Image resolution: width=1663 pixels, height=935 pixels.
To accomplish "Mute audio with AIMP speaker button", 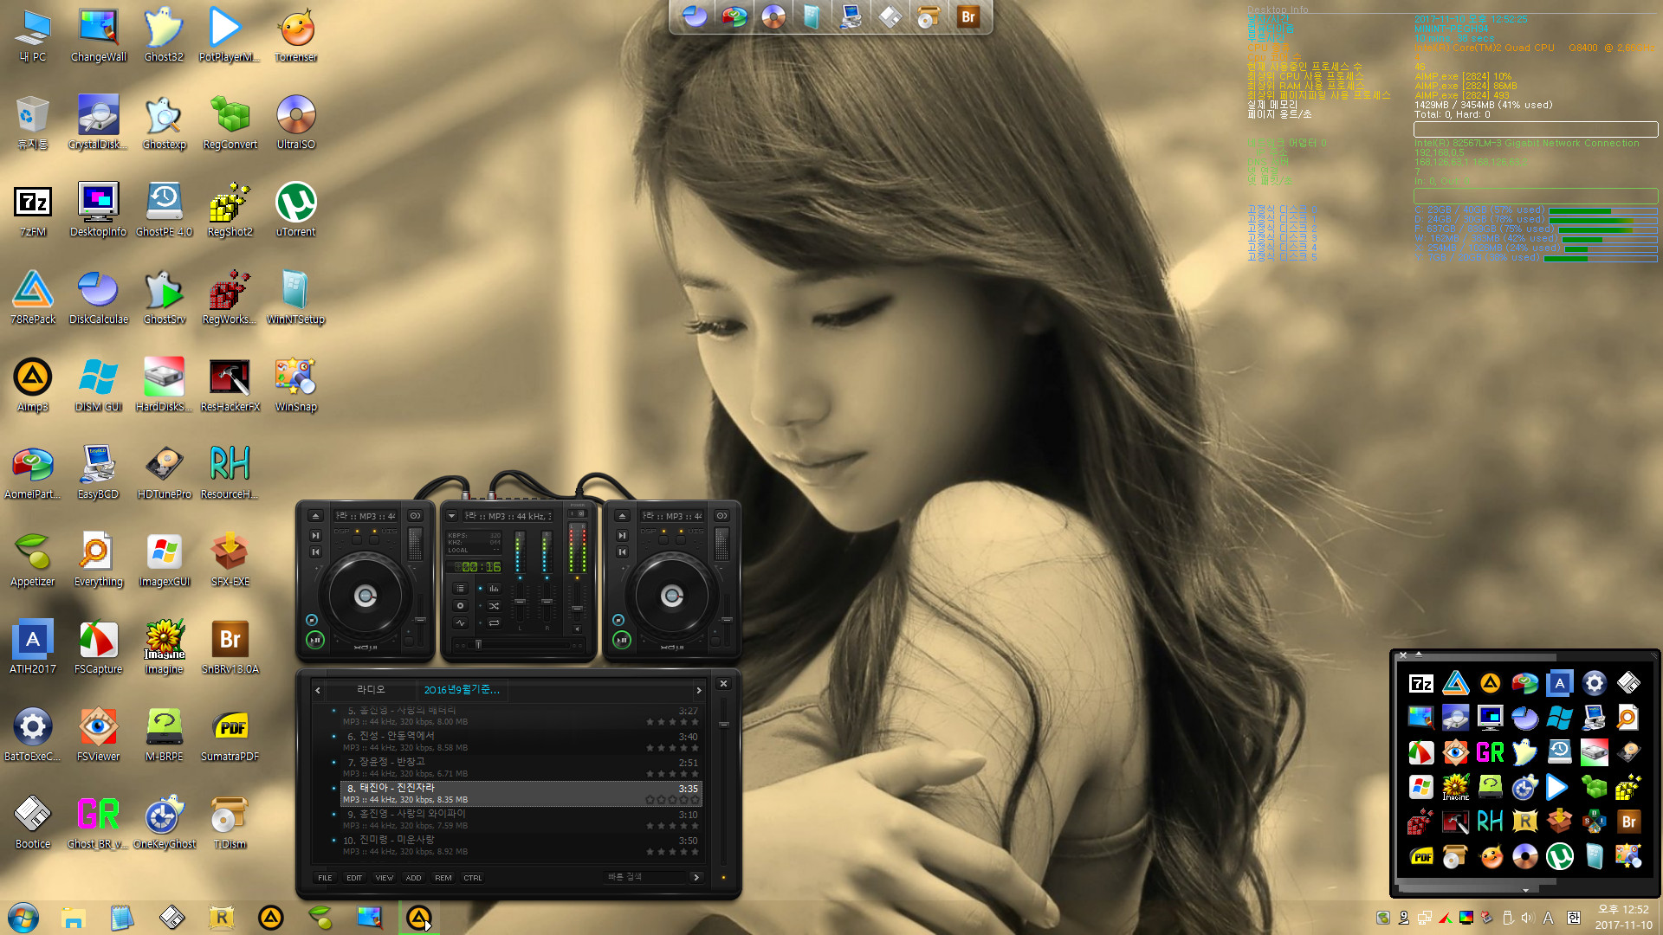I will (x=577, y=629).
